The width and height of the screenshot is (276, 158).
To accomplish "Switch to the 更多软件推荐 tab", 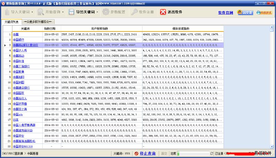I will pos(38,22).
